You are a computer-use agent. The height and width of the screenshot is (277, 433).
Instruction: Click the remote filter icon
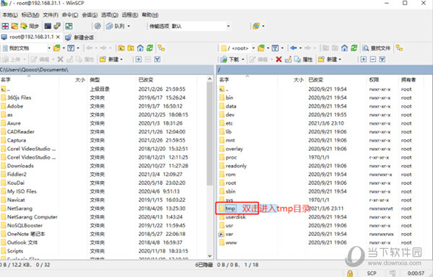click(276, 48)
